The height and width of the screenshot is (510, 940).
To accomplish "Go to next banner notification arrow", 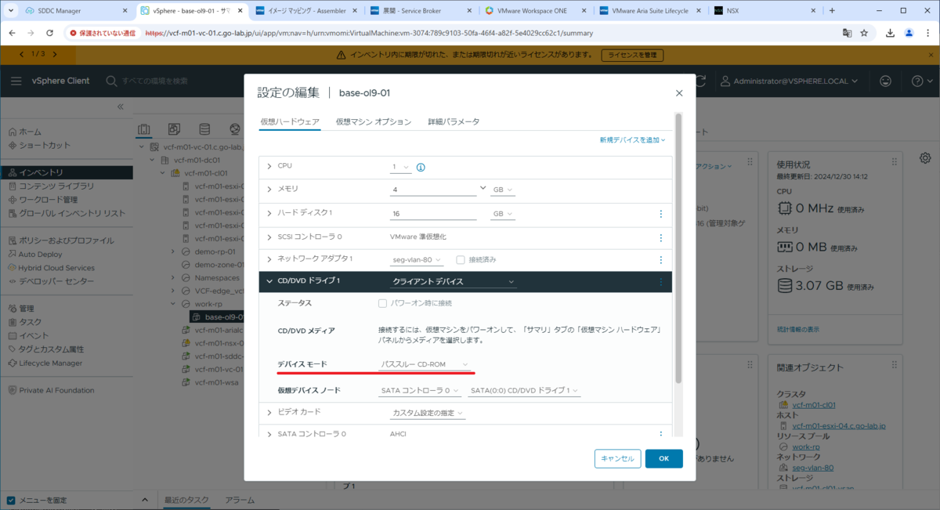I will click(x=55, y=53).
